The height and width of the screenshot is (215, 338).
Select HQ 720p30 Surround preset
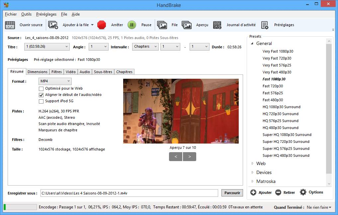pyautogui.click(x=281, y=114)
